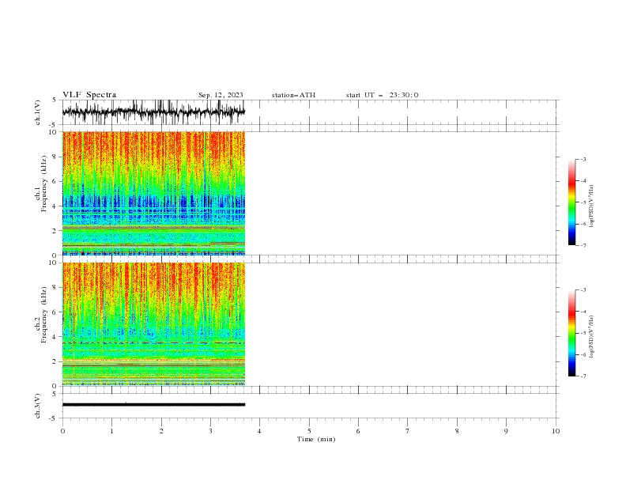Click the ch.2 "Frequency (kHz)" axis label
The image size is (626, 484).
coord(44,315)
